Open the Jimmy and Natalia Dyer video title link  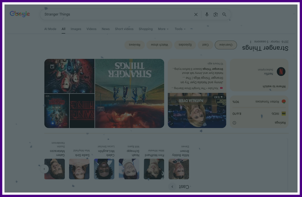point(202,80)
